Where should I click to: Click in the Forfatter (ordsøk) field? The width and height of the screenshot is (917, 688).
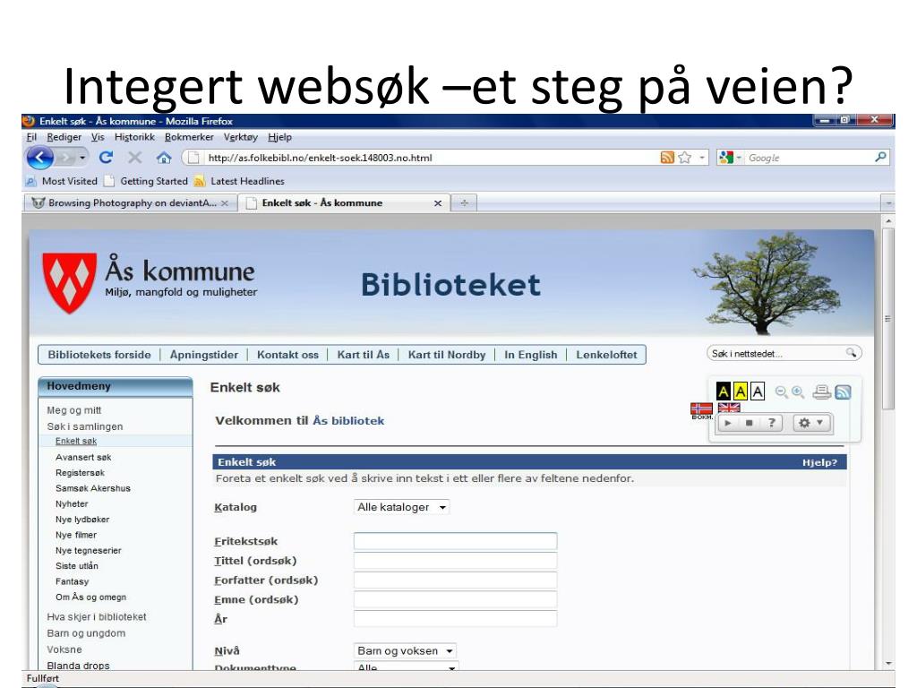click(456, 580)
